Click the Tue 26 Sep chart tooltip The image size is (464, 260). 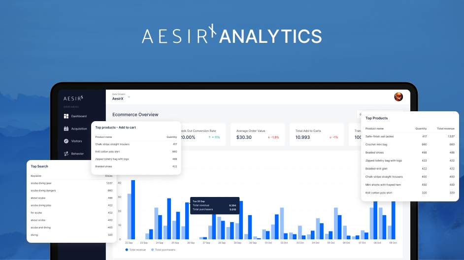pyautogui.click(x=215, y=205)
